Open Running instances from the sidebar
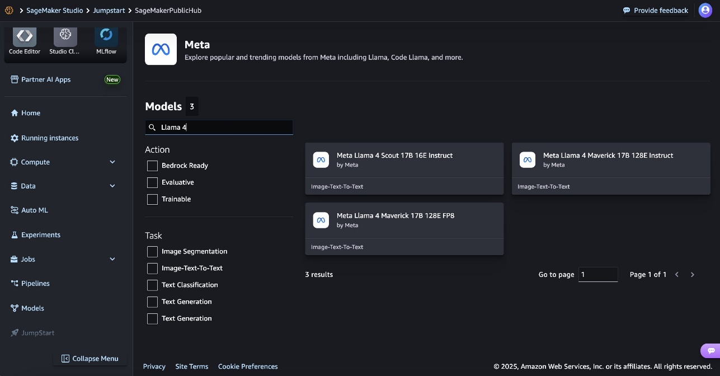720x376 pixels. pyautogui.click(x=49, y=138)
